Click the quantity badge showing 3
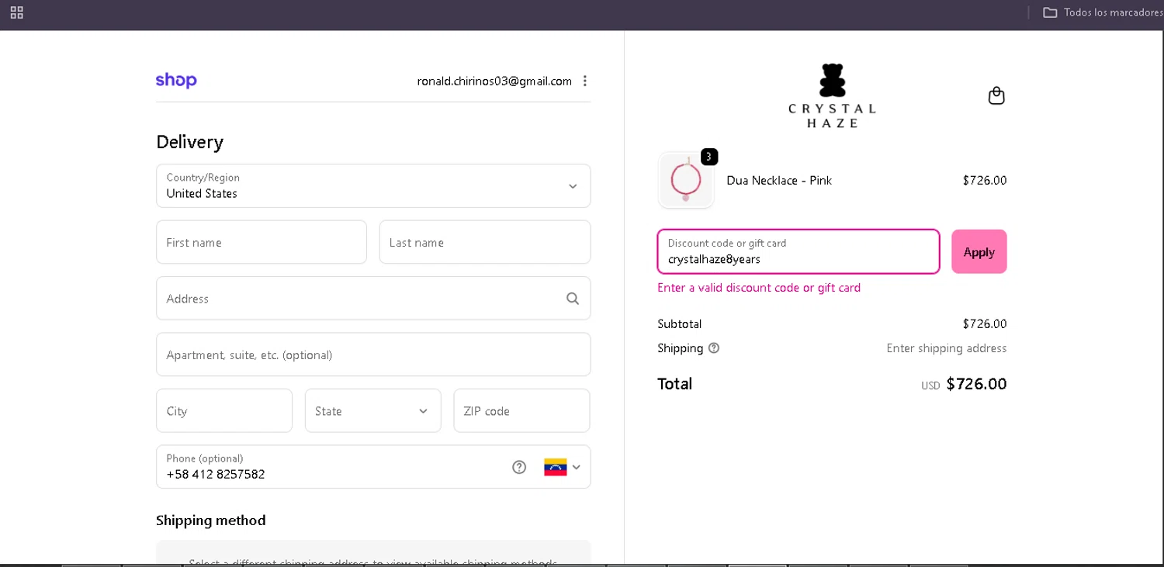This screenshot has width=1164, height=567. click(708, 157)
